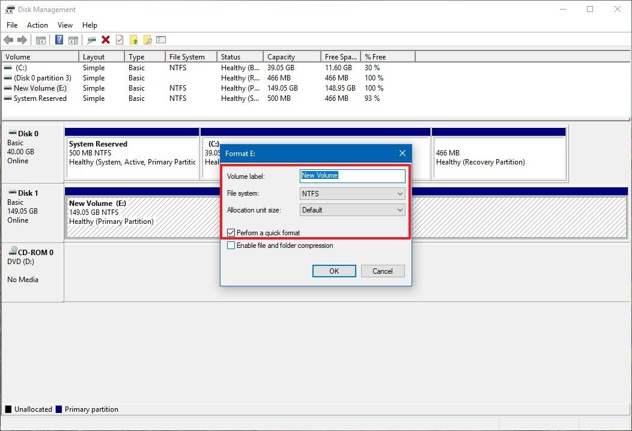This screenshot has height=431, width=632.
Task: Open the View menu
Action: point(65,25)
